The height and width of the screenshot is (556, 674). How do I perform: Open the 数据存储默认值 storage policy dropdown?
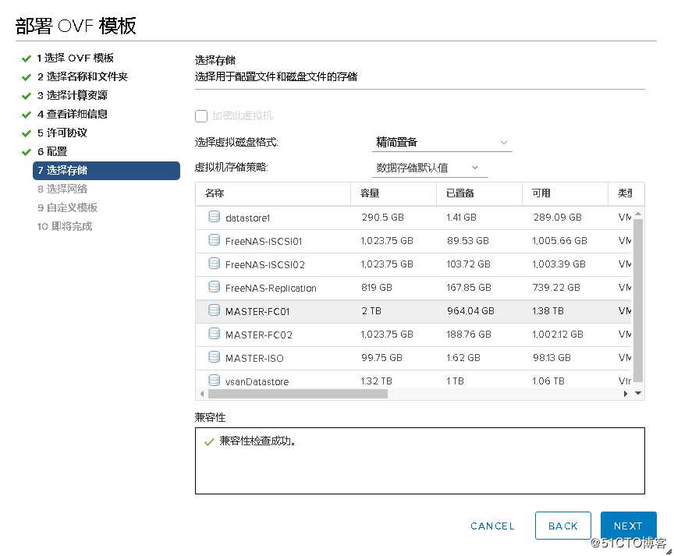point(429,168)
